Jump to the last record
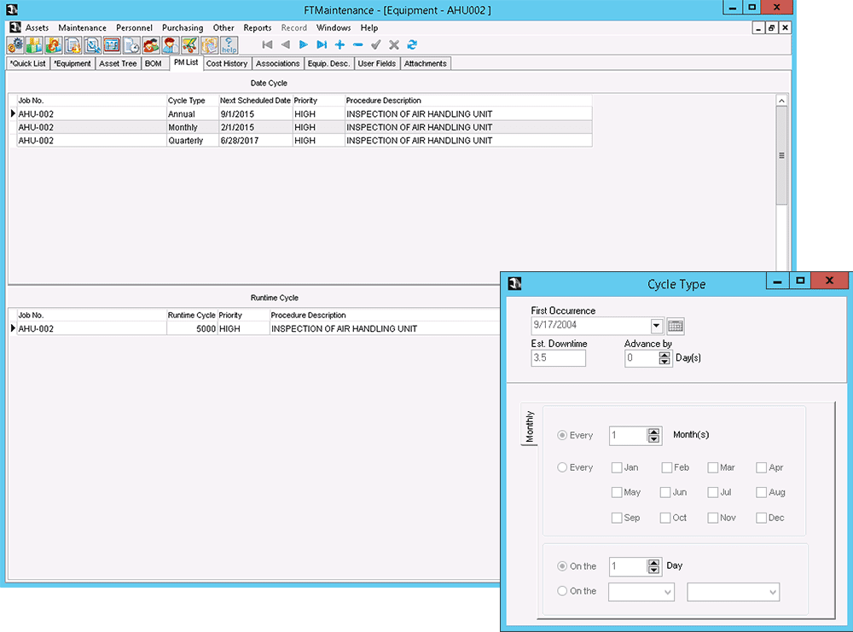The height and width of the screenshot is (632, 853). pyautogui.click(x=322, y=44)
